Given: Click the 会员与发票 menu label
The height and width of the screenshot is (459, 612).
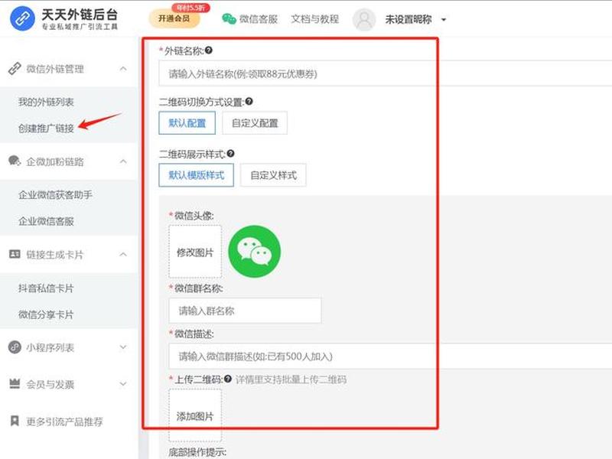Looking at the screenshot, I should pos(50,384).
